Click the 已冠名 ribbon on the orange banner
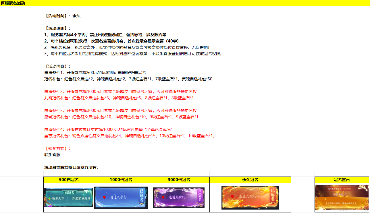The height and width of the screenshot is (213, 370). pyautogui.click(x=273, y=195)
